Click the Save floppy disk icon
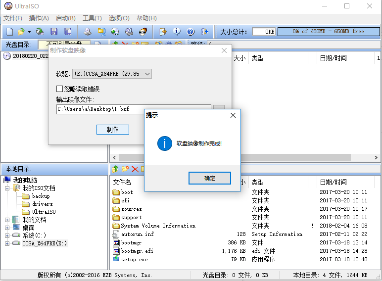This screenshot has height=281, width=382. pos(54,32)
